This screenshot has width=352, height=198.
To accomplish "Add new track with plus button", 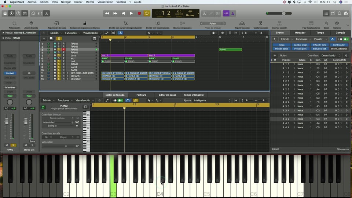I will point(44,38).
